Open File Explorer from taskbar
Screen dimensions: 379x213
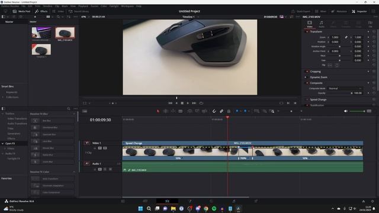[x=173, y=208]
